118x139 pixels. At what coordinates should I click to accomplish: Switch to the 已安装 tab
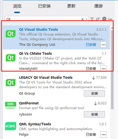coord(44,6)
